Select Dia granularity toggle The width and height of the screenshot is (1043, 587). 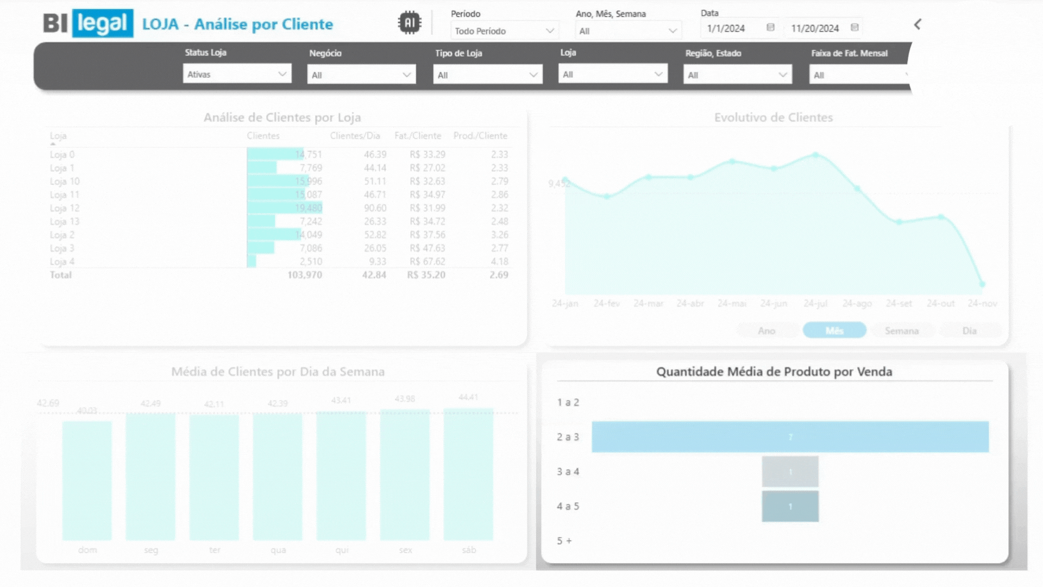tap(969, 330)
